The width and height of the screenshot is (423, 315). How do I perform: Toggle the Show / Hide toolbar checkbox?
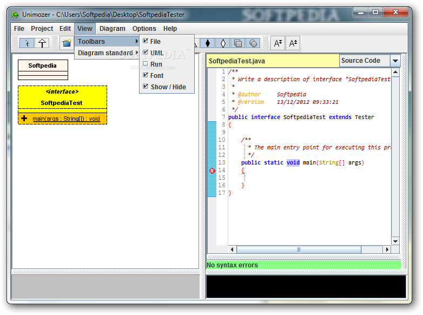coord(146,87)
